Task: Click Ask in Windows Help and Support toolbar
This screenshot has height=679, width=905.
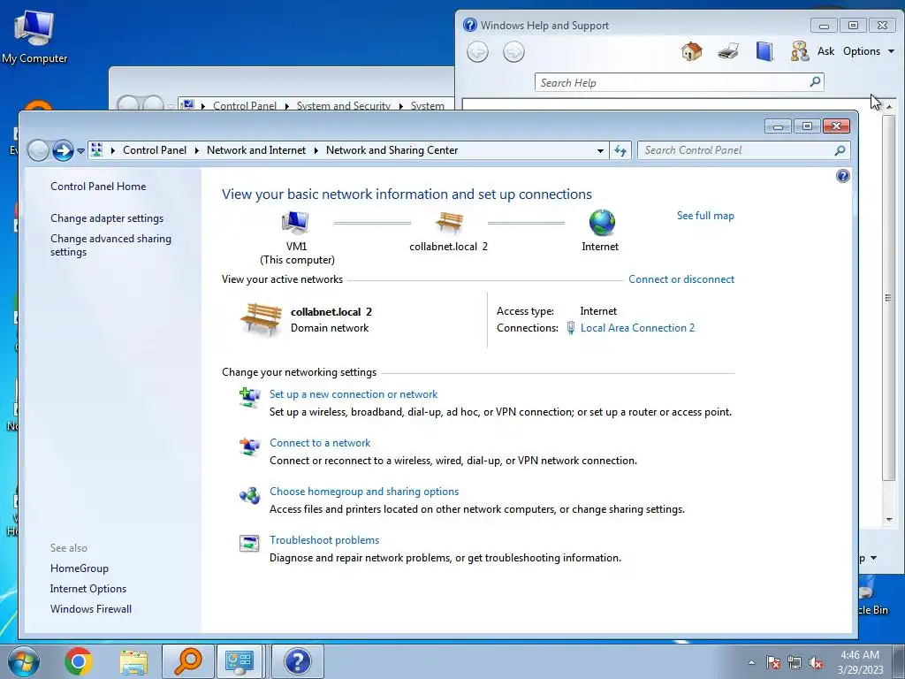Action: (x=825, y=50)
